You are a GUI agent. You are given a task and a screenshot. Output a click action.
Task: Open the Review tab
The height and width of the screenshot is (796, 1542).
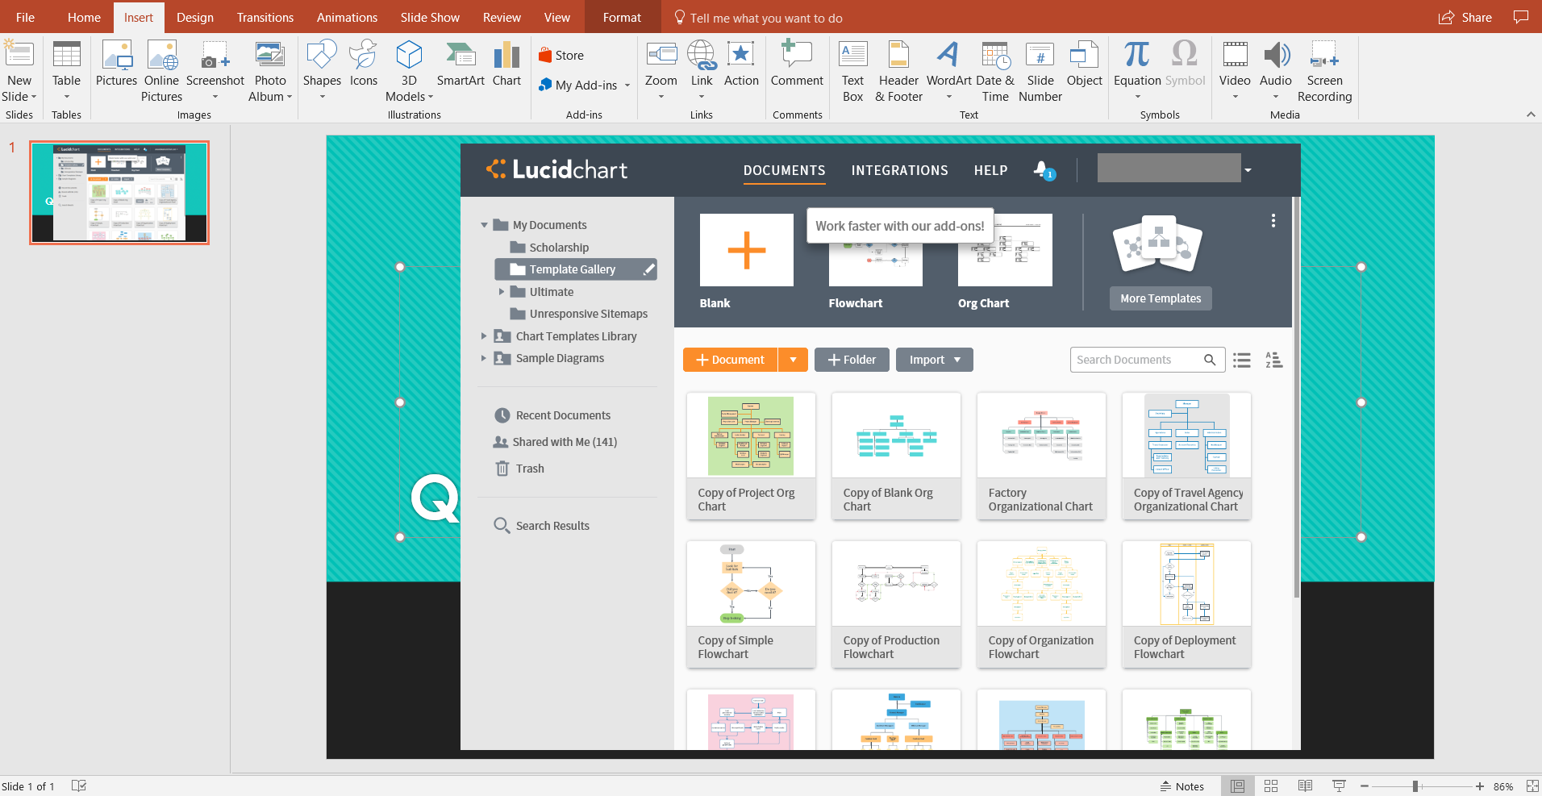502,17
